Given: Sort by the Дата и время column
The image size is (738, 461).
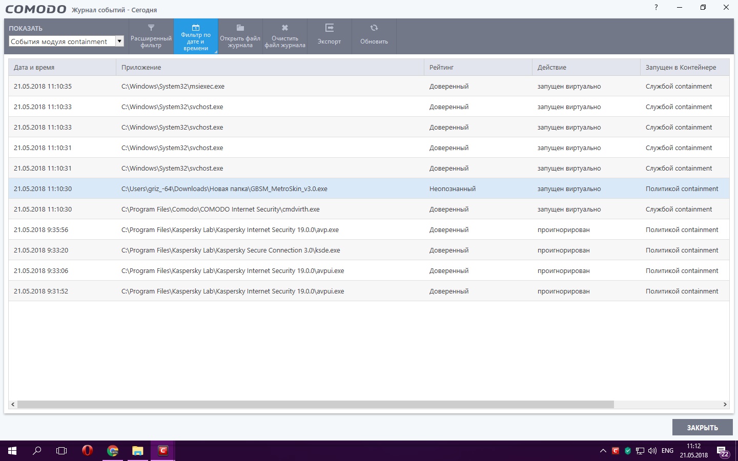Looking at the screenshot, I should pos(62,67).
